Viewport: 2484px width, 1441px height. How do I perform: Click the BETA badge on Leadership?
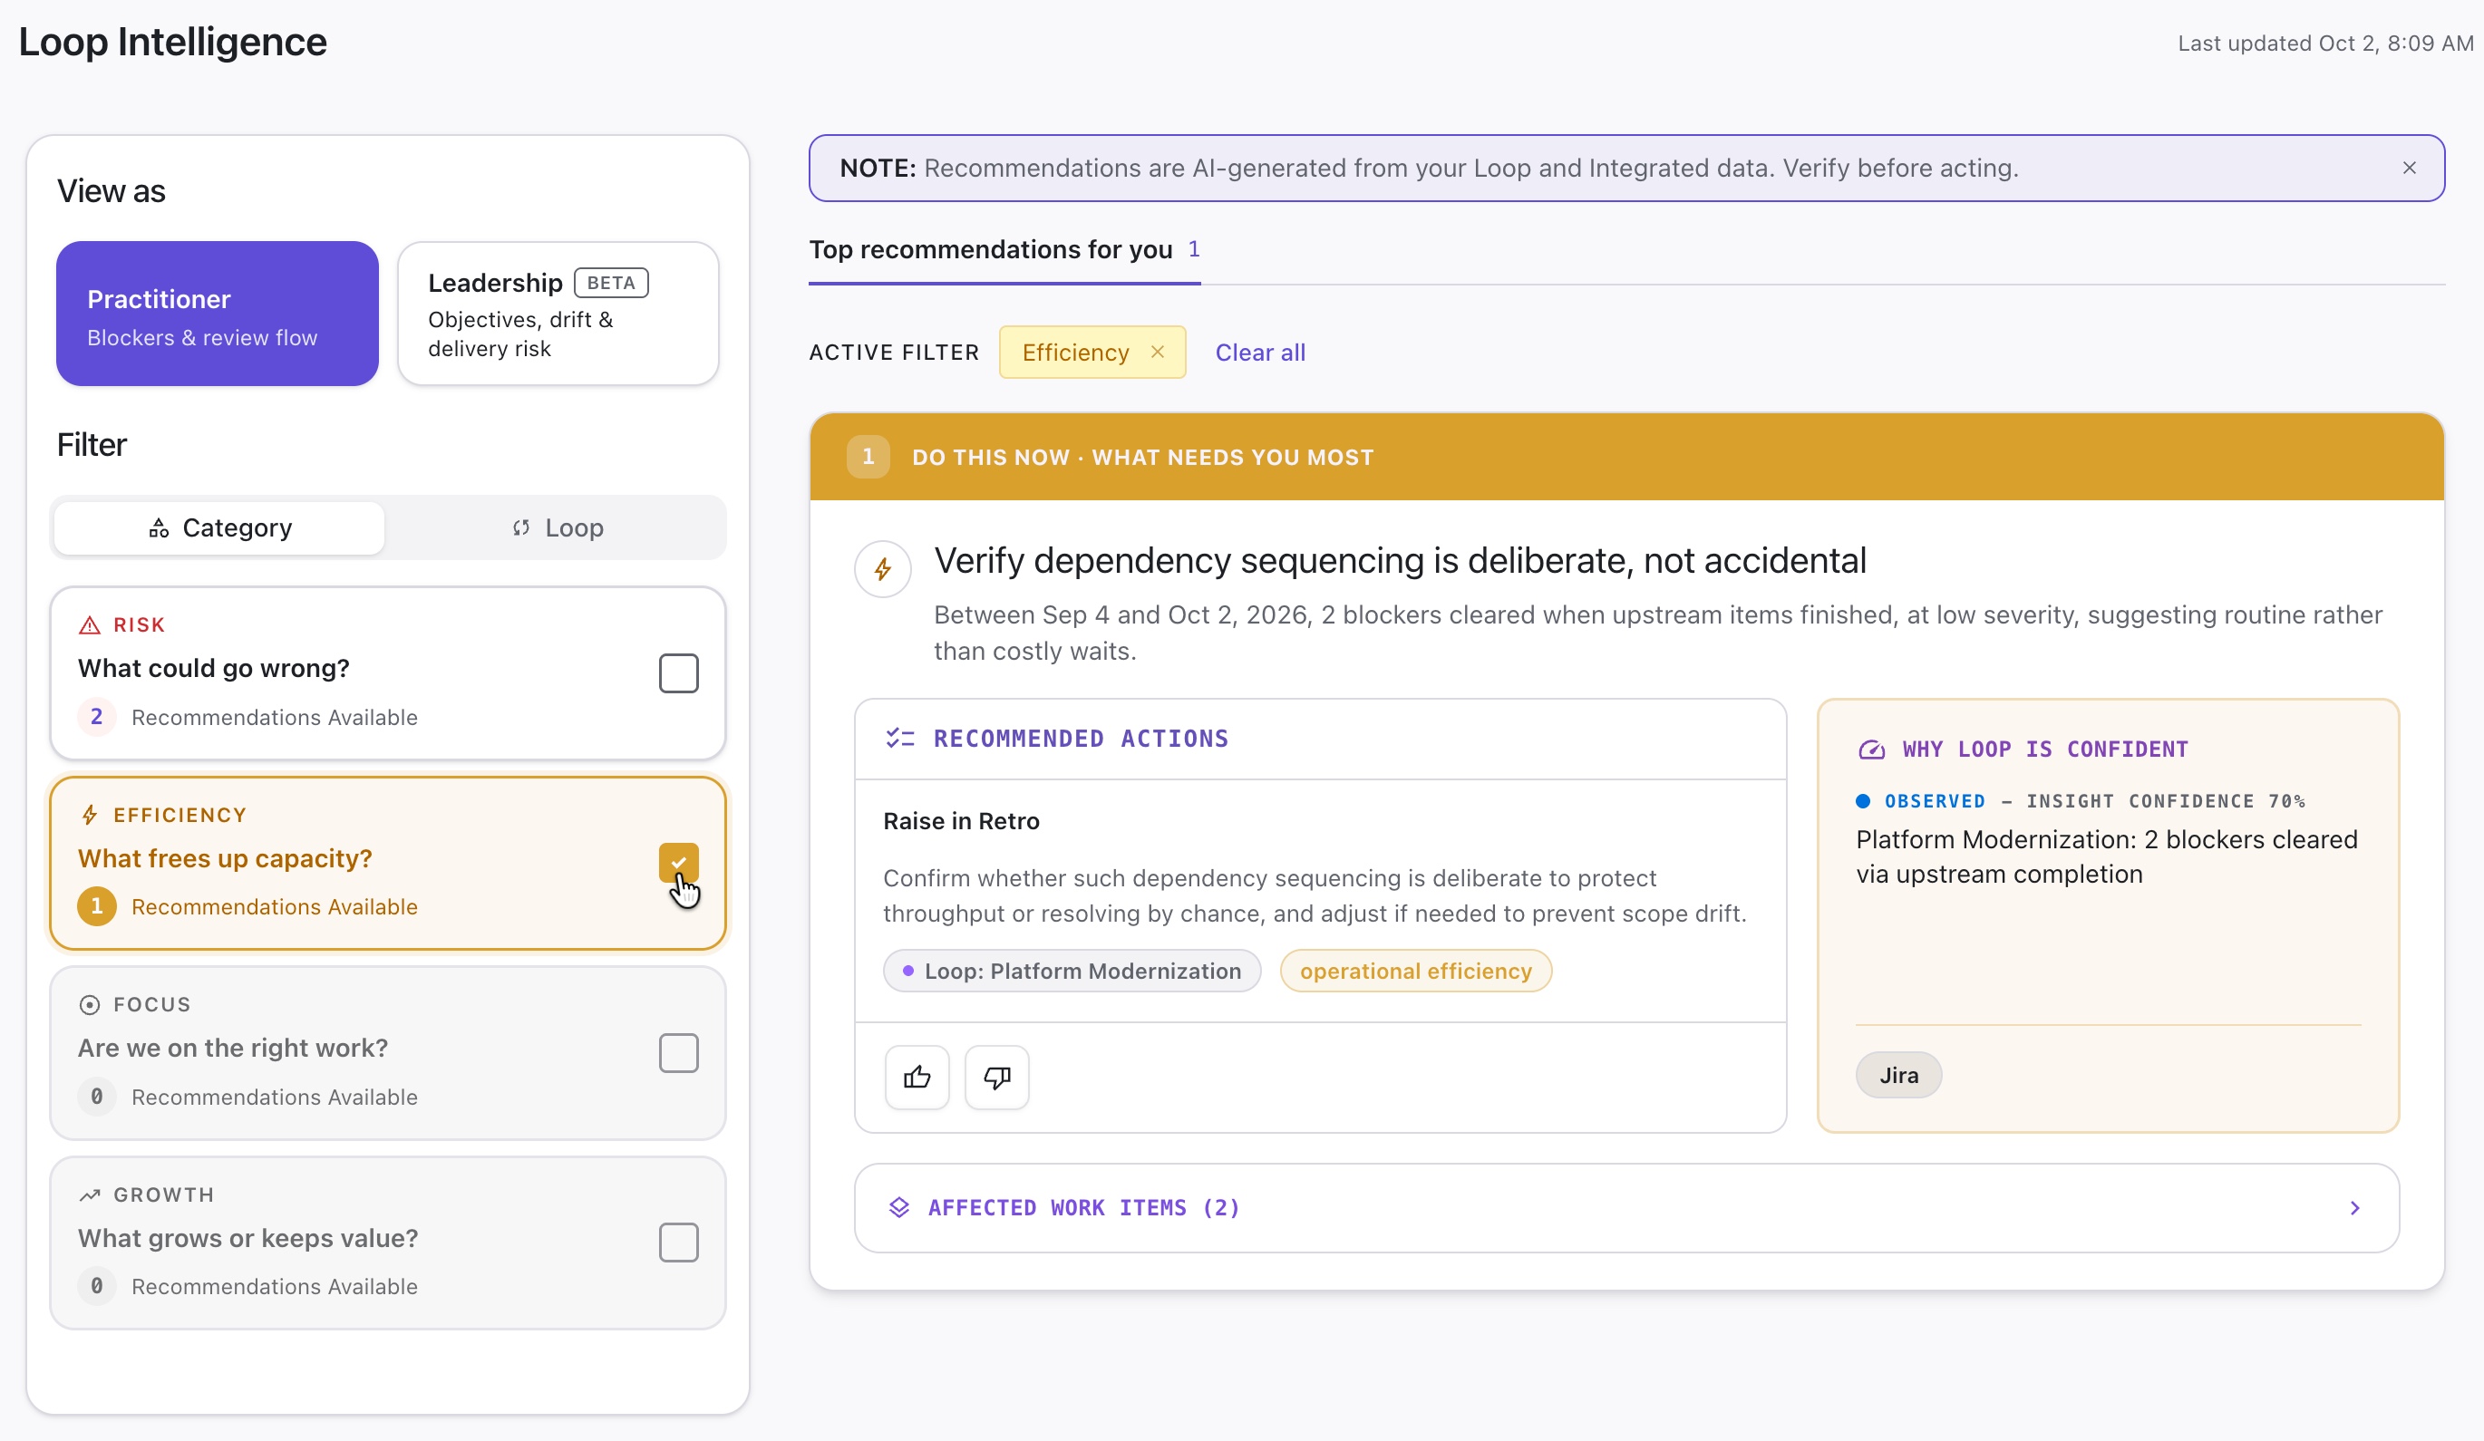click(x=611, y=283)
